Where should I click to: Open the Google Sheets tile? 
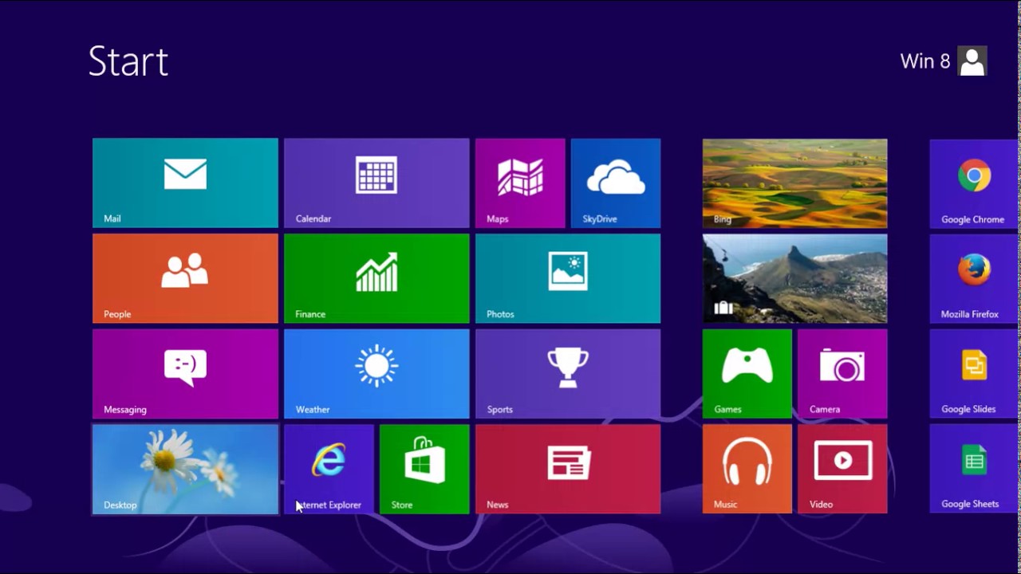click(x=975, y=470)
